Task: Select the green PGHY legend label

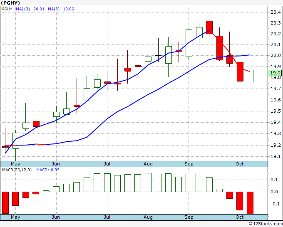Action: [x=7, y=9]
